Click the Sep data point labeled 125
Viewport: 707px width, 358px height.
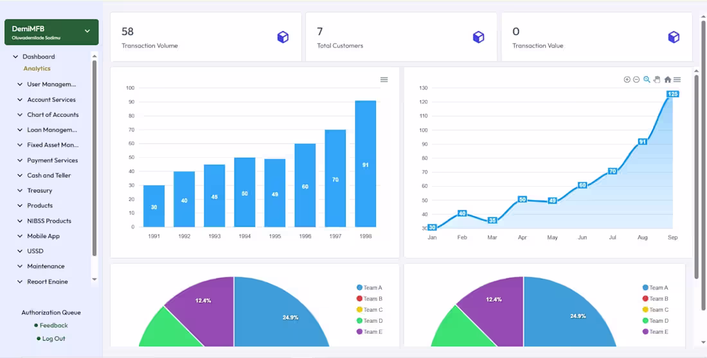[673, 94]
